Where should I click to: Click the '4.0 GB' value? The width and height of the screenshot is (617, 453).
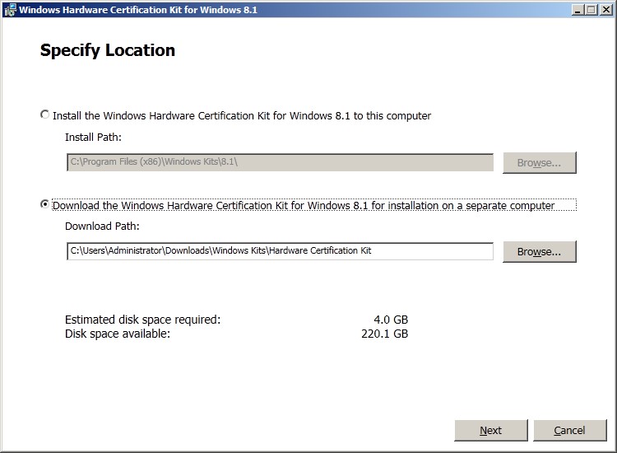pyautogui.click(x=391, y=320)
